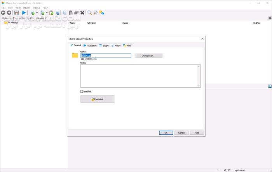Screen dimensions: 272x172
Task: Select the MyMacros file tab
Action: [x=7, y=18]
